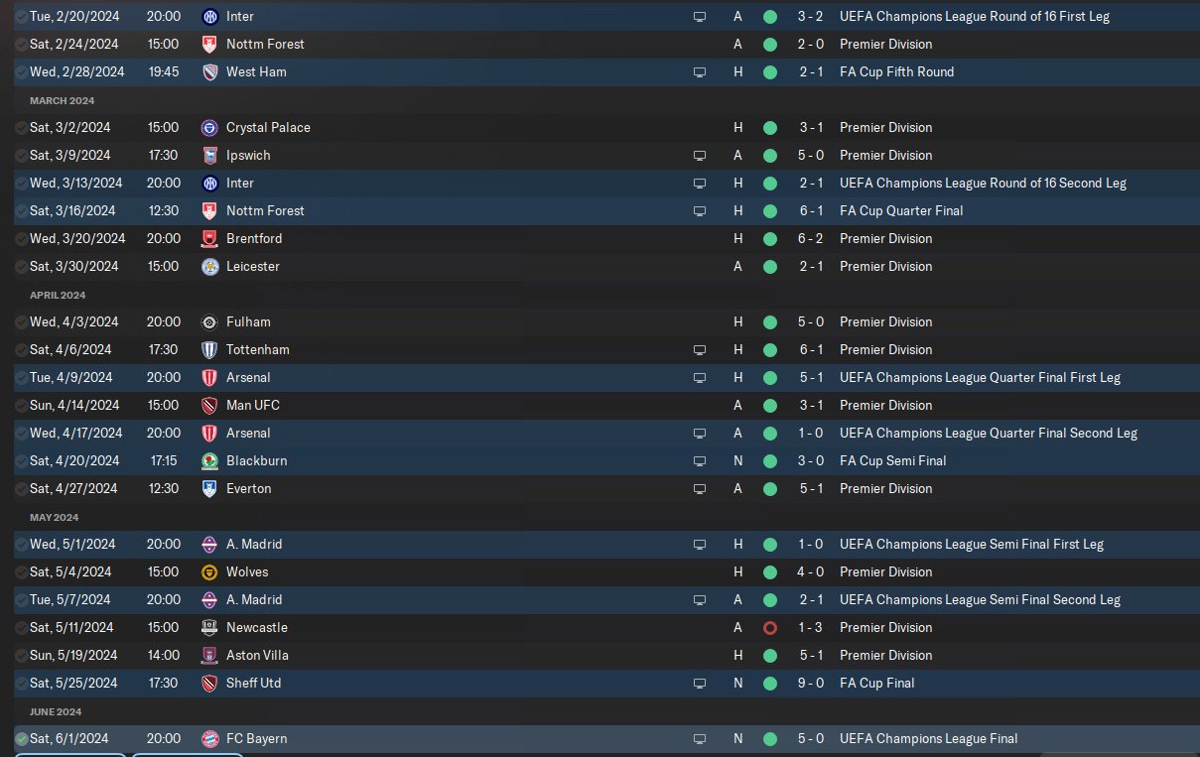Image resolution: width=1200 pixels, height=757 pixels.
Task: Open the Brentford team name link
Action: [254, 238]
